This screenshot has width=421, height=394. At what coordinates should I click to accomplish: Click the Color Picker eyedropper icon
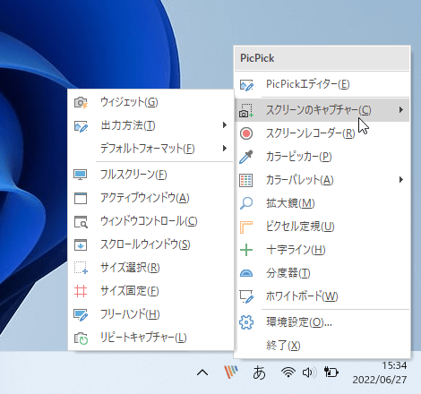(x=246, y=157)
